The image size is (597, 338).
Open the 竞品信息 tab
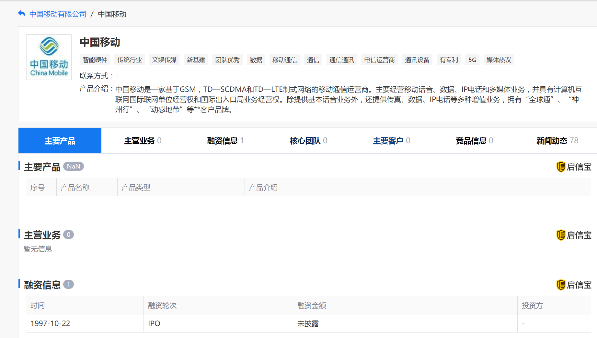pyautogui.click(x=474, y=141)
